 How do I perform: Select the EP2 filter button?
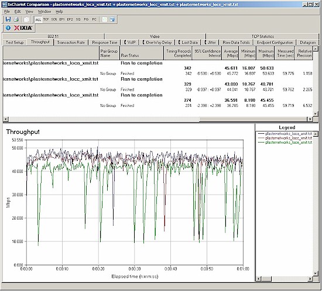(70, 19)
